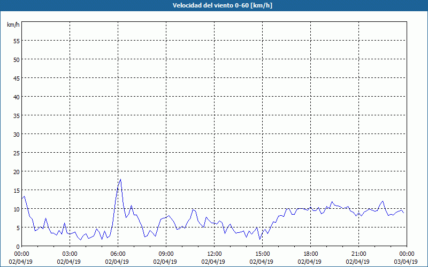Screen dimensions: 428x267
Task: Click the "15" y-axis label
Action: tap(17, 190)
